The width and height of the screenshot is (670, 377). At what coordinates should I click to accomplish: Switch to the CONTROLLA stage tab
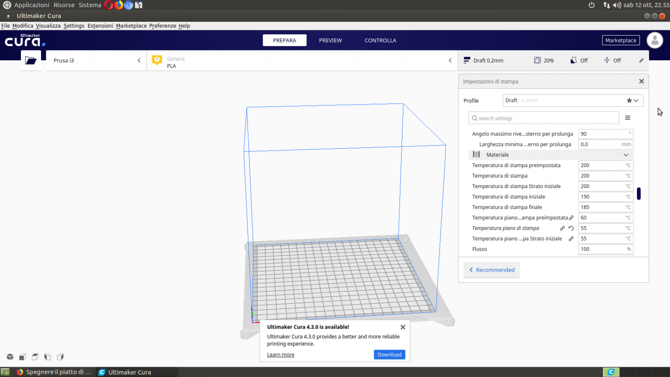point(381,40)
